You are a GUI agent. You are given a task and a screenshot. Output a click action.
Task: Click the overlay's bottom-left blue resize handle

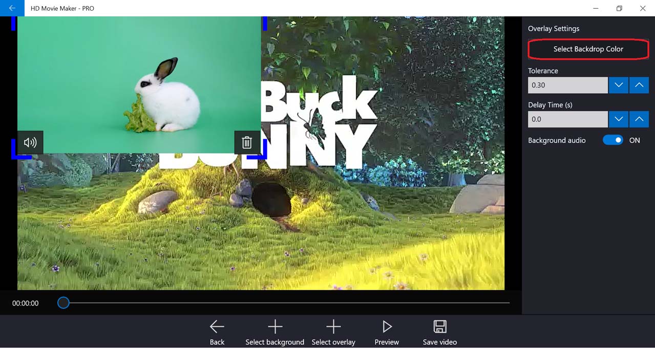tap(15, 154)
